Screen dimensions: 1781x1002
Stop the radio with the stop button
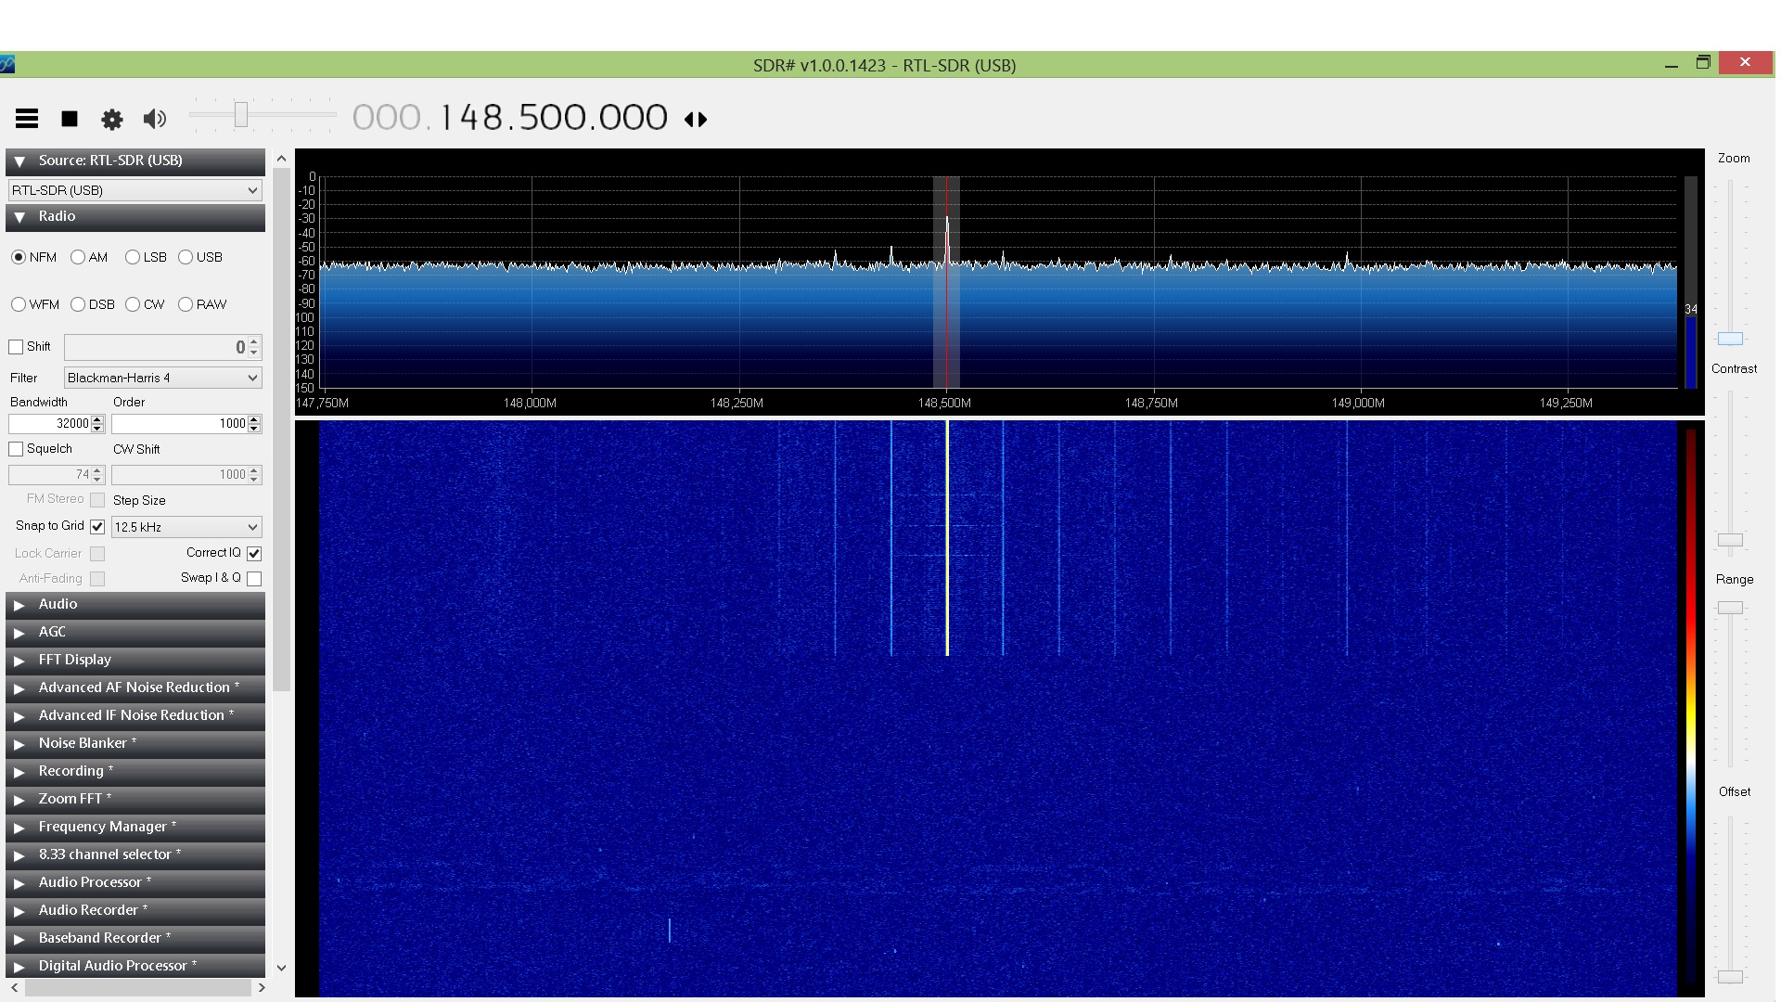pos(70,119)
